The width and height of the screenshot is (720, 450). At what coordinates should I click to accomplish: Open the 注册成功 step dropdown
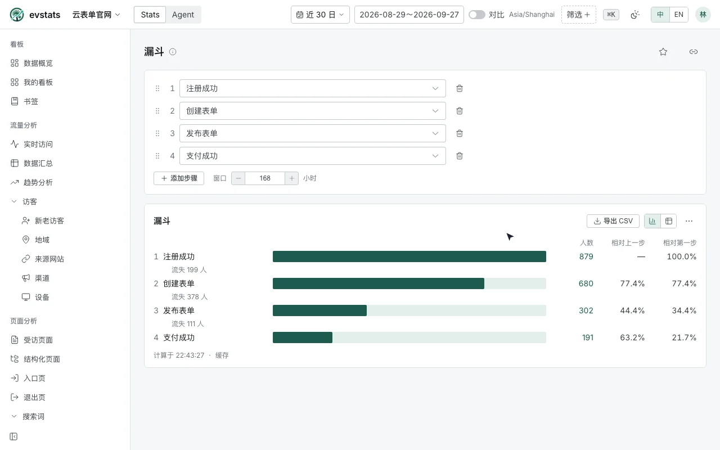[313, 88]
